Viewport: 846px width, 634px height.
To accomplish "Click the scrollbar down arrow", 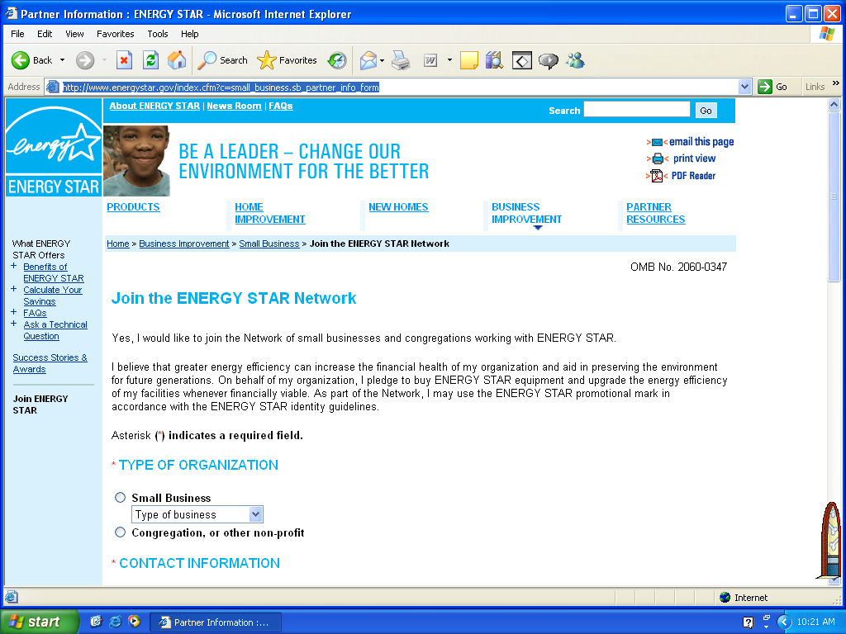I will 834,580.
